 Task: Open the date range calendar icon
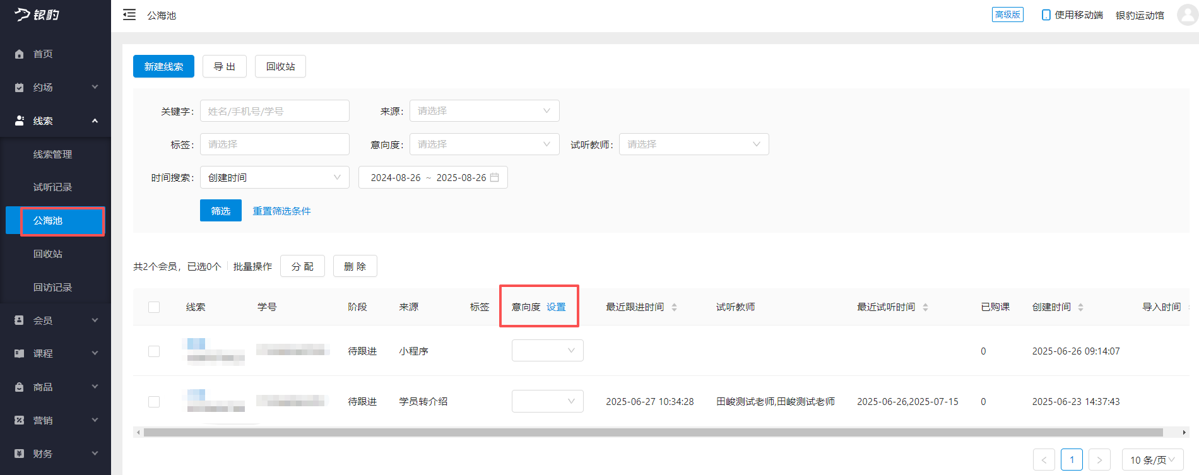click(x=495, y=177)
